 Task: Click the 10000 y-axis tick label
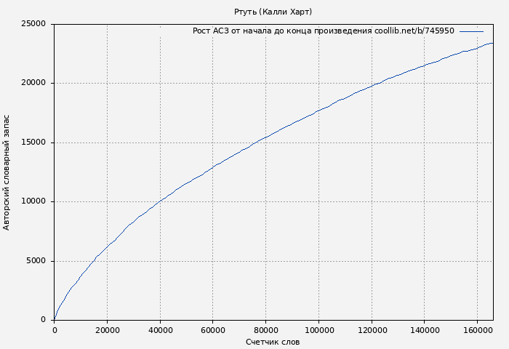click(x=33, y=201)
